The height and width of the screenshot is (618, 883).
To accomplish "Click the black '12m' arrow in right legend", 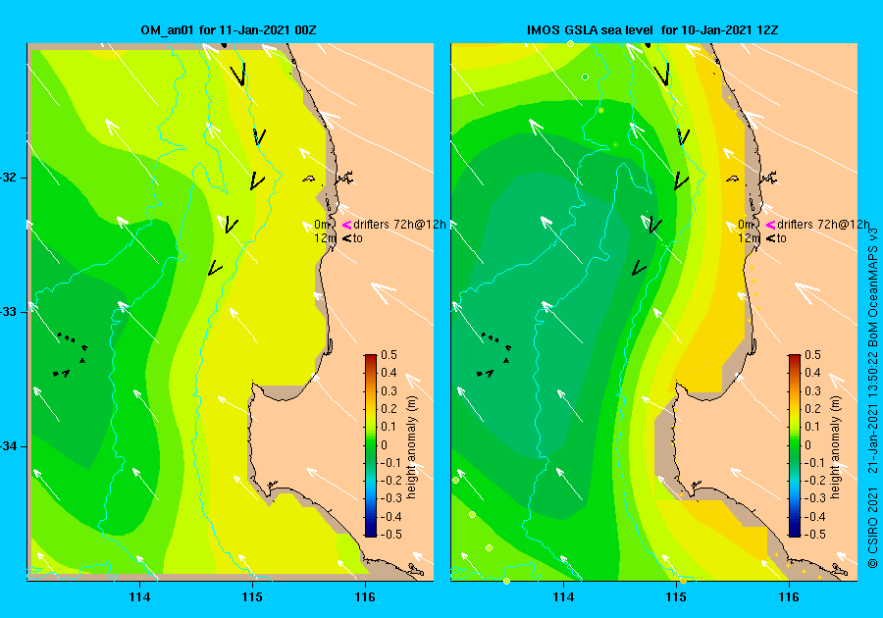I will (770, 238).
